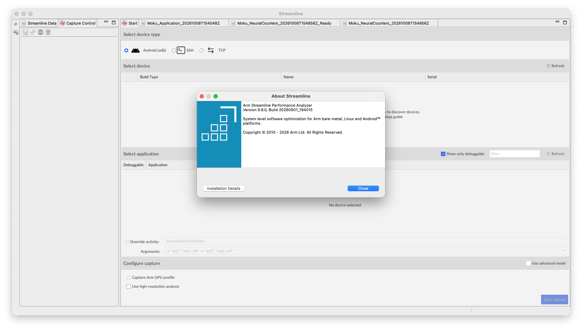The image size is (582, 330).
Task: Click the Debuggable column header
Action: [133, 165]
